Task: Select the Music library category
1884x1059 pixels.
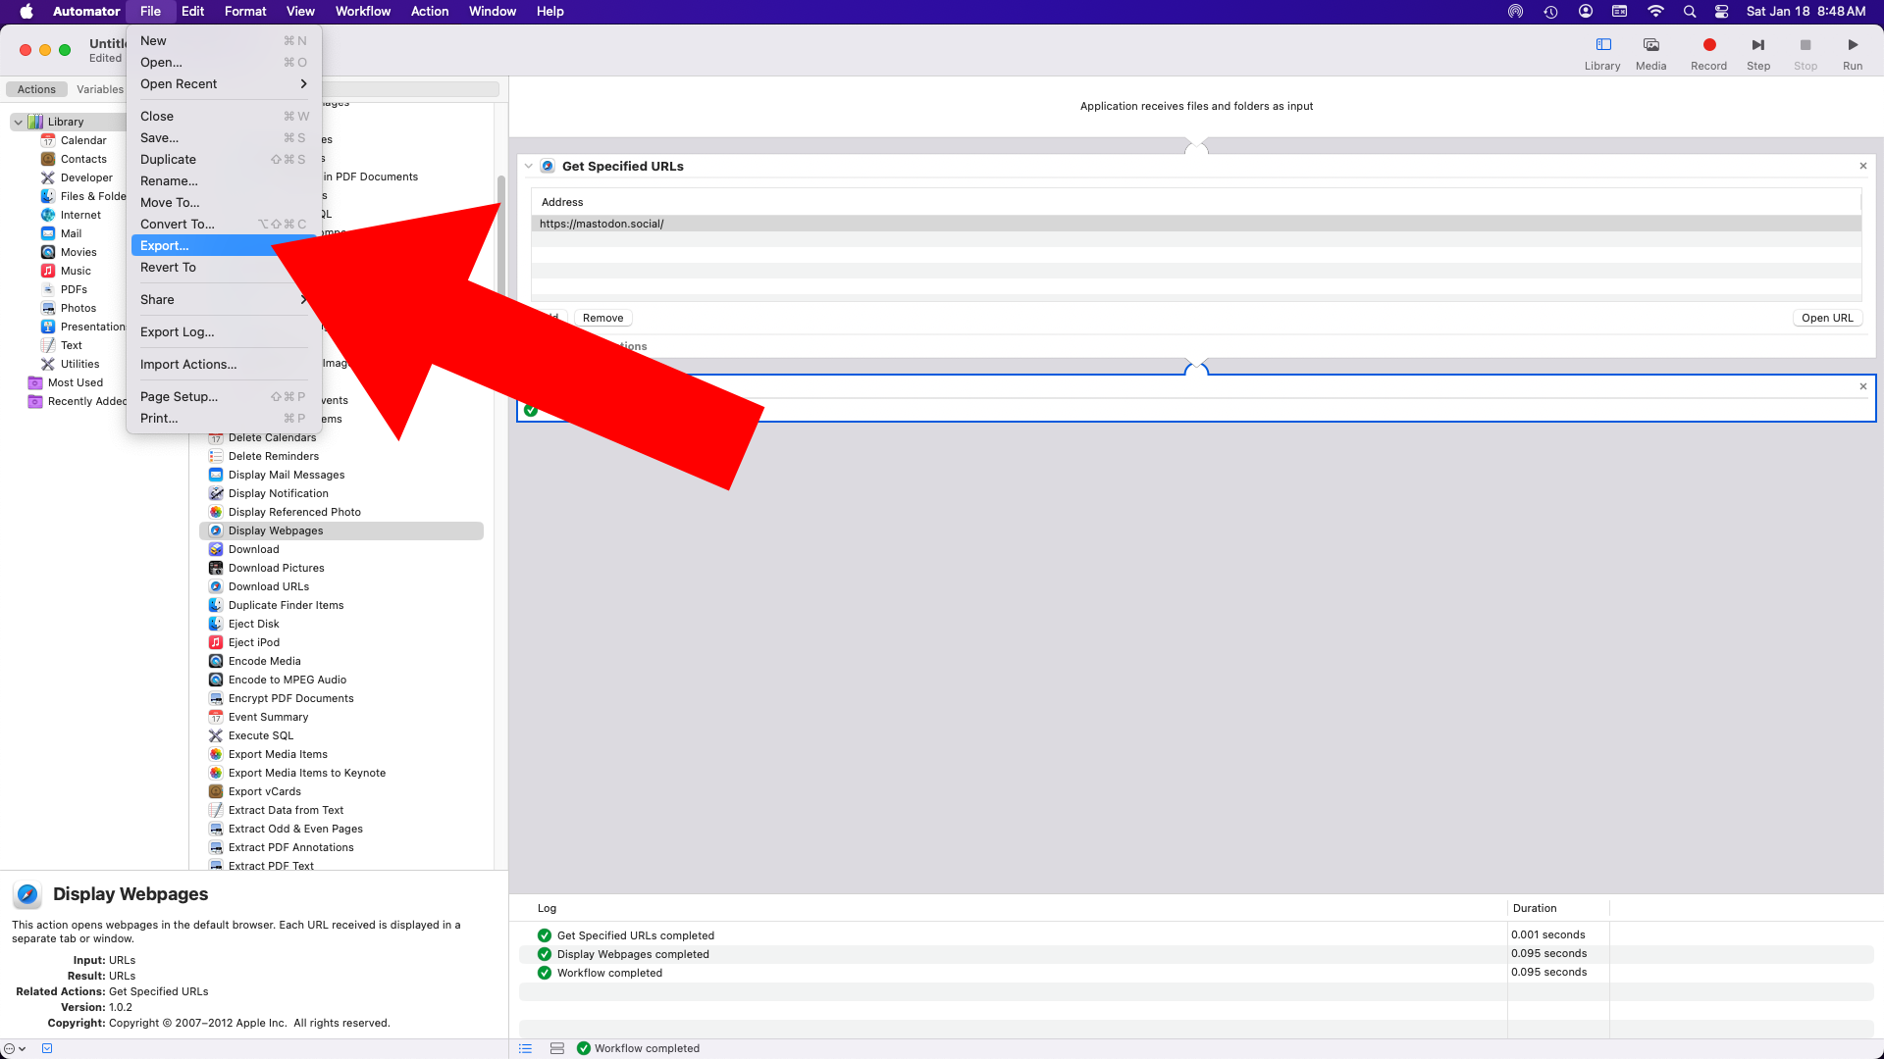Action: (x=76, y=271)
